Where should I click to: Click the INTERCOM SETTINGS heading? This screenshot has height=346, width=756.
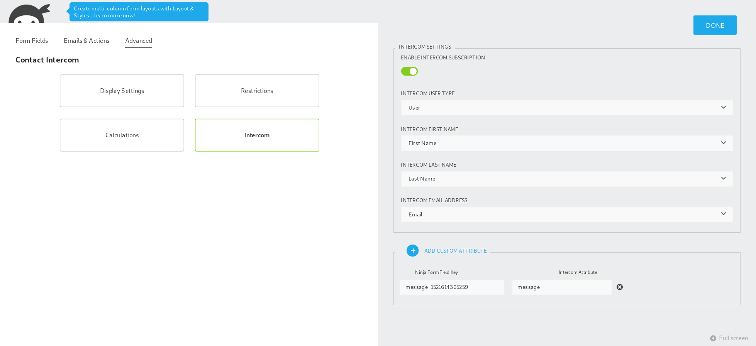(425, 47)
